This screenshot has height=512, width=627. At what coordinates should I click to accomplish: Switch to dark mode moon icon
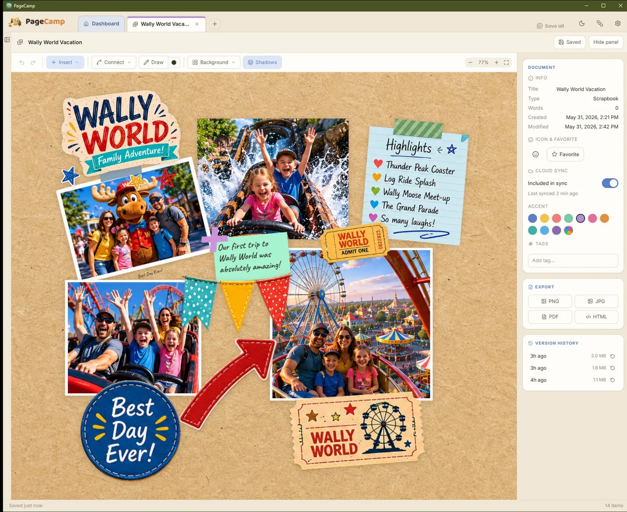point(582,24)
